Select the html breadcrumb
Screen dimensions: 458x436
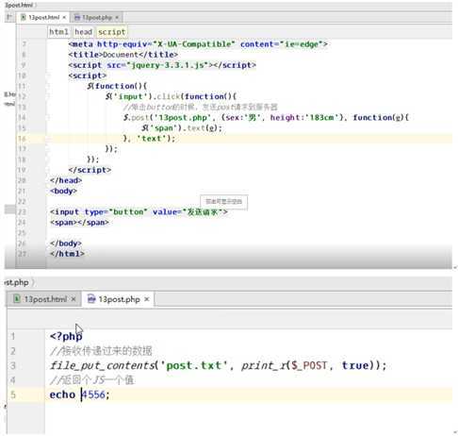59,32
